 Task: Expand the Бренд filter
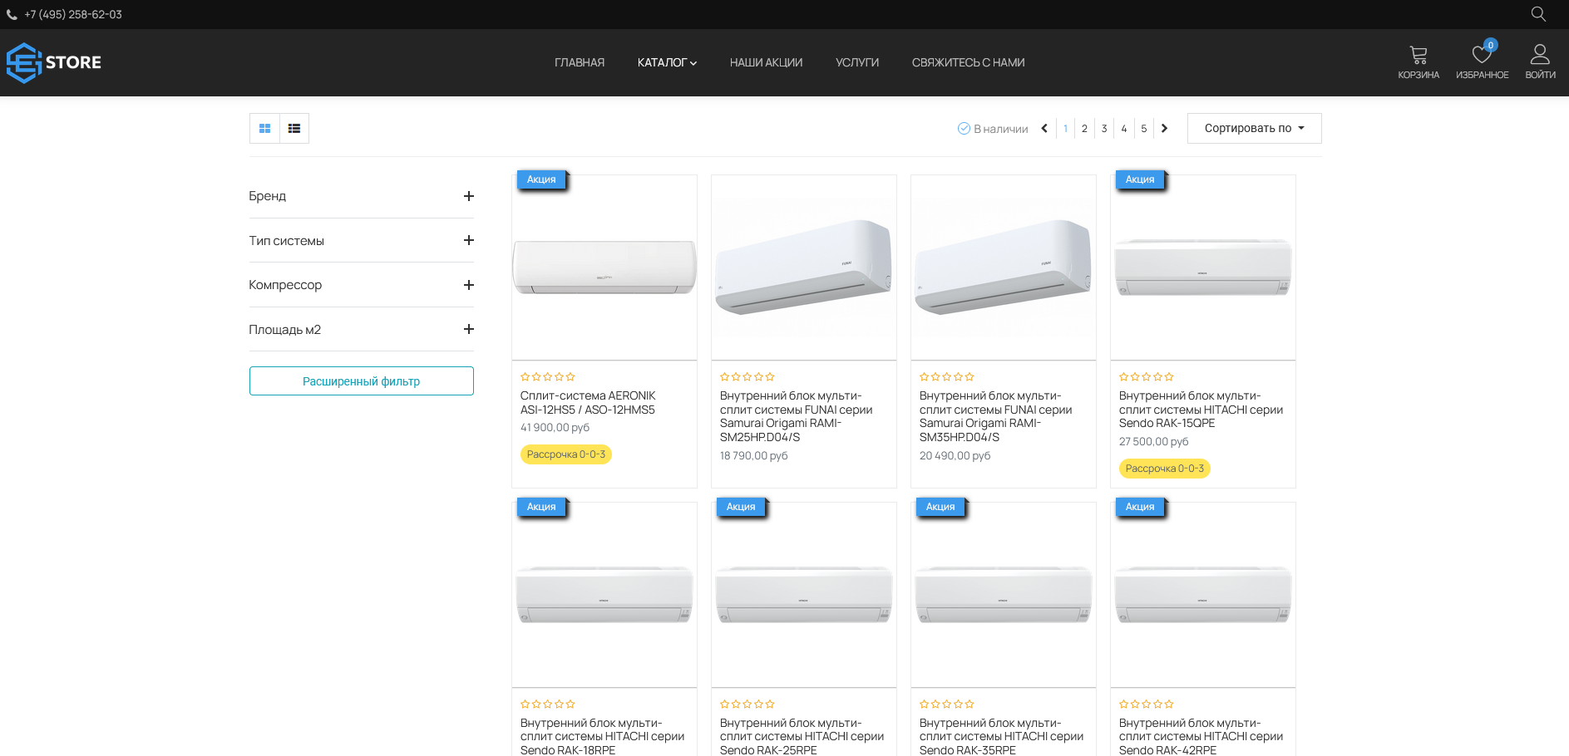[x=362, y=196]
